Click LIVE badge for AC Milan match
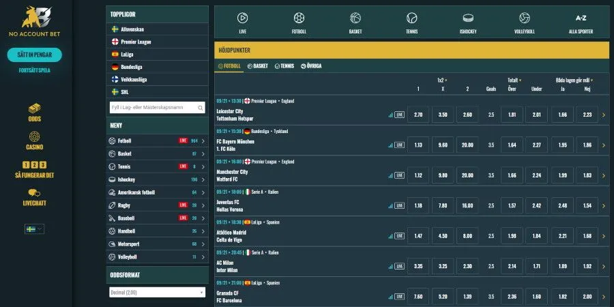Image resolution: width=614 pixels, height=307 pixels. [399, 266]
